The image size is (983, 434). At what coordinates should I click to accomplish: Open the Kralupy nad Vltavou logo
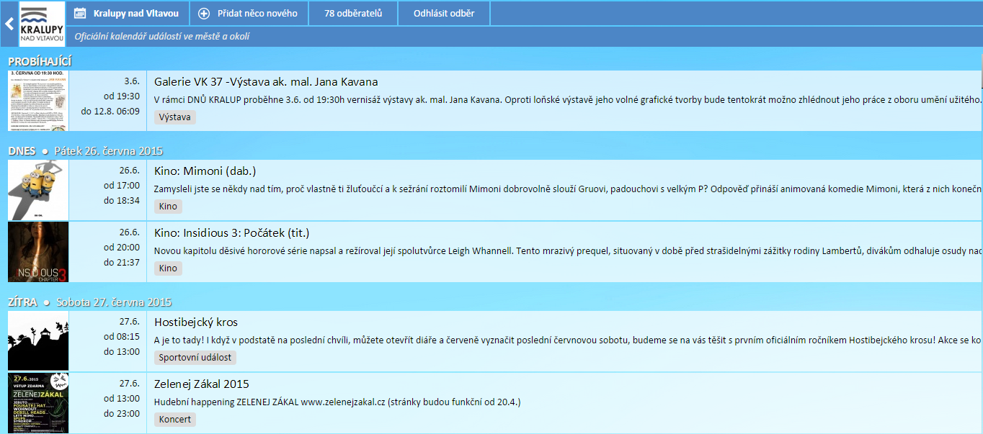coord(42,24)
